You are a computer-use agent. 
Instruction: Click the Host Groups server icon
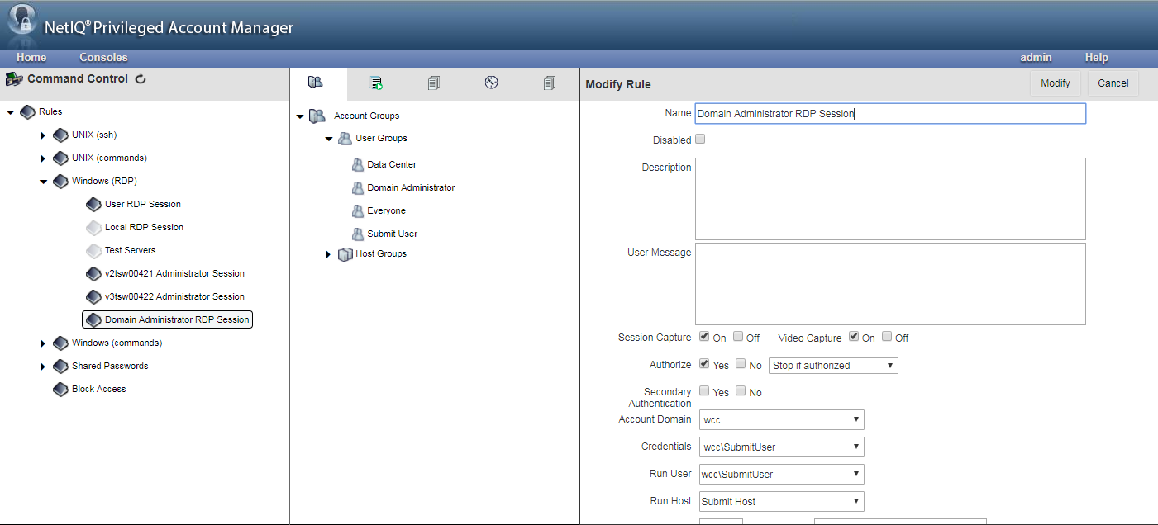click(x=345, y=254)
